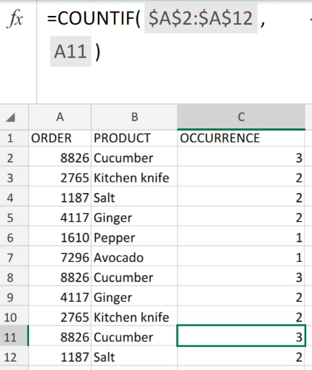Click the ORDER header cell

click(x=59, y=139)
